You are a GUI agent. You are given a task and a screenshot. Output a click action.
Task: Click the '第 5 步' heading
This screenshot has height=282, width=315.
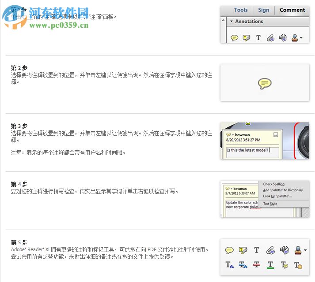pyautogui.click(x=19, y=242)
